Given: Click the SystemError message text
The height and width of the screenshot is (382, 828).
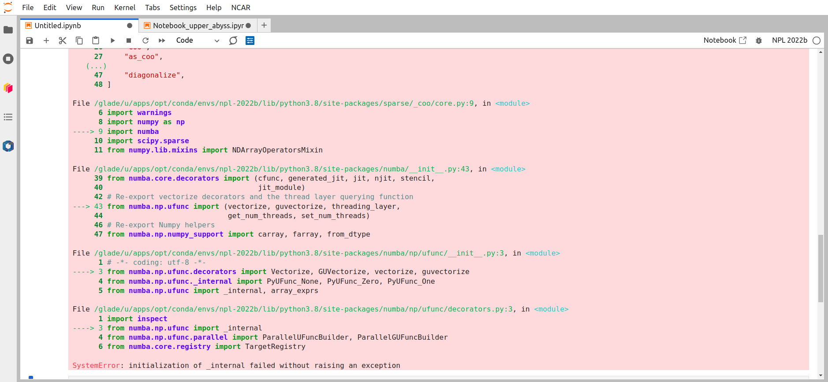Looking at the screenshot, I should 236,366.
